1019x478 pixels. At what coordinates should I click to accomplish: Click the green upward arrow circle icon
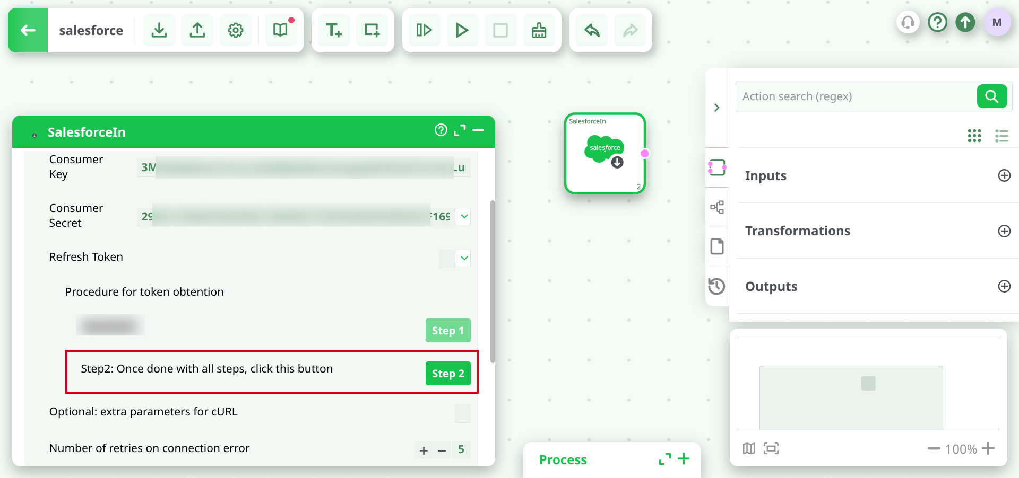965,22
